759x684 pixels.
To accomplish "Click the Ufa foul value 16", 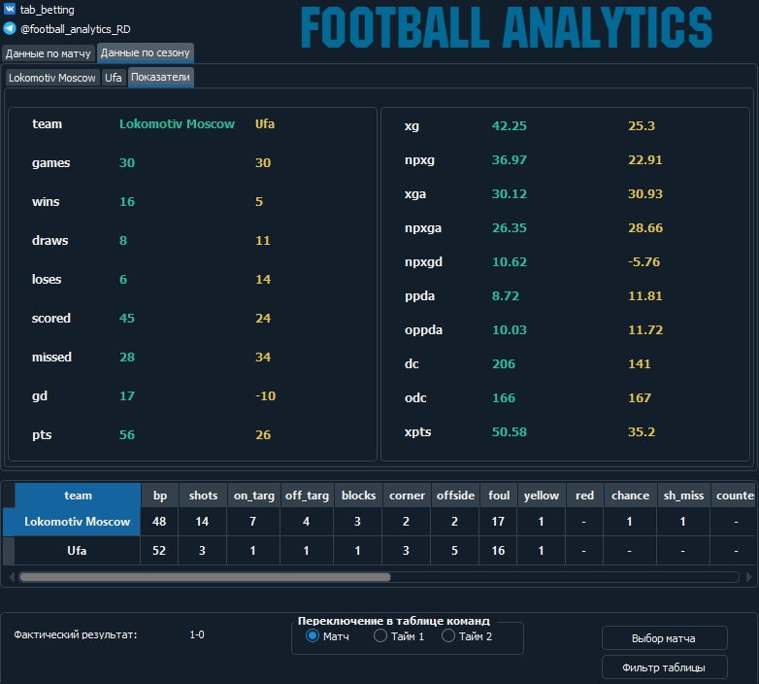I will coord(498,550).
